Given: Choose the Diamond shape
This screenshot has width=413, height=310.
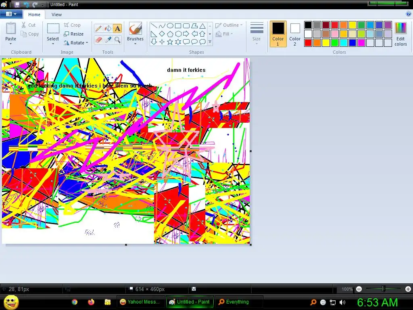Looking at the screenshot, I should [162, 34].
